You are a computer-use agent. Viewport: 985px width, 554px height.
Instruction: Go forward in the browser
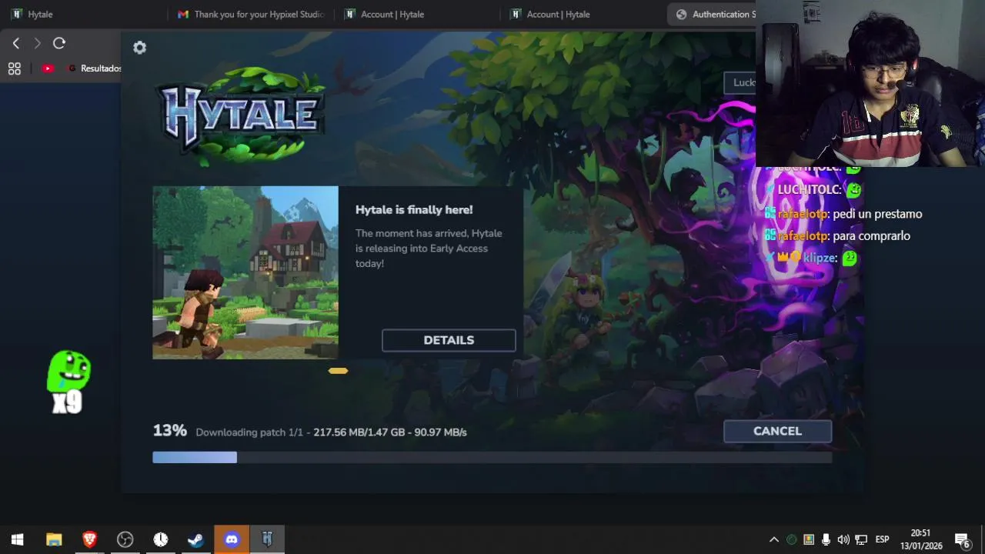37,44
